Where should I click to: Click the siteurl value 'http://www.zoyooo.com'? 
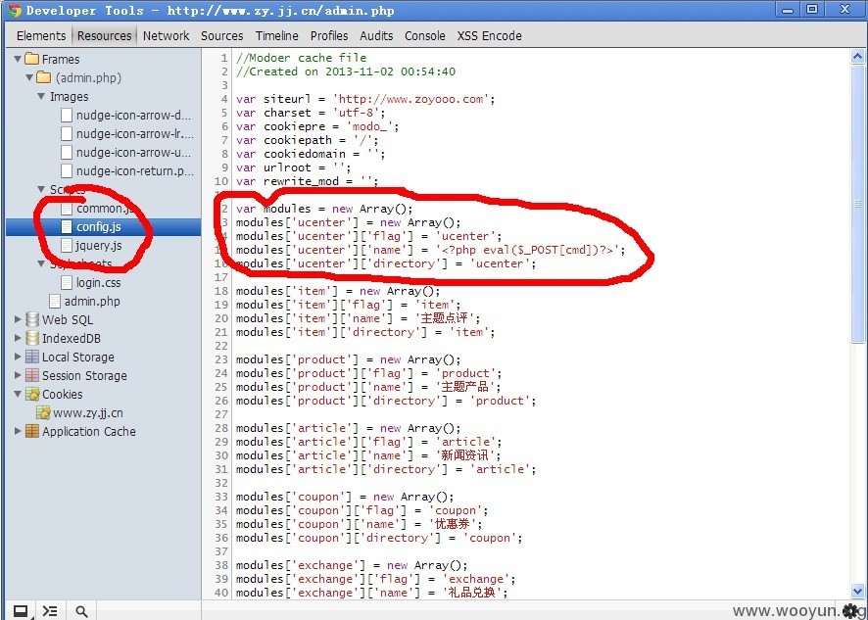tap(411, 99)
